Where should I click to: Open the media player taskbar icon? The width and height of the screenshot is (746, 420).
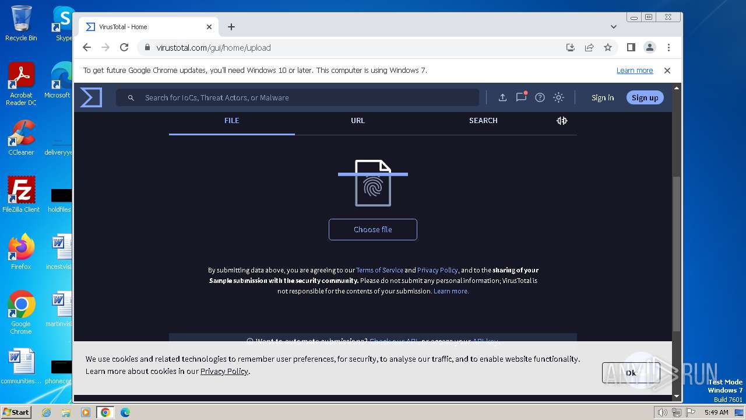tap(86, 412)
